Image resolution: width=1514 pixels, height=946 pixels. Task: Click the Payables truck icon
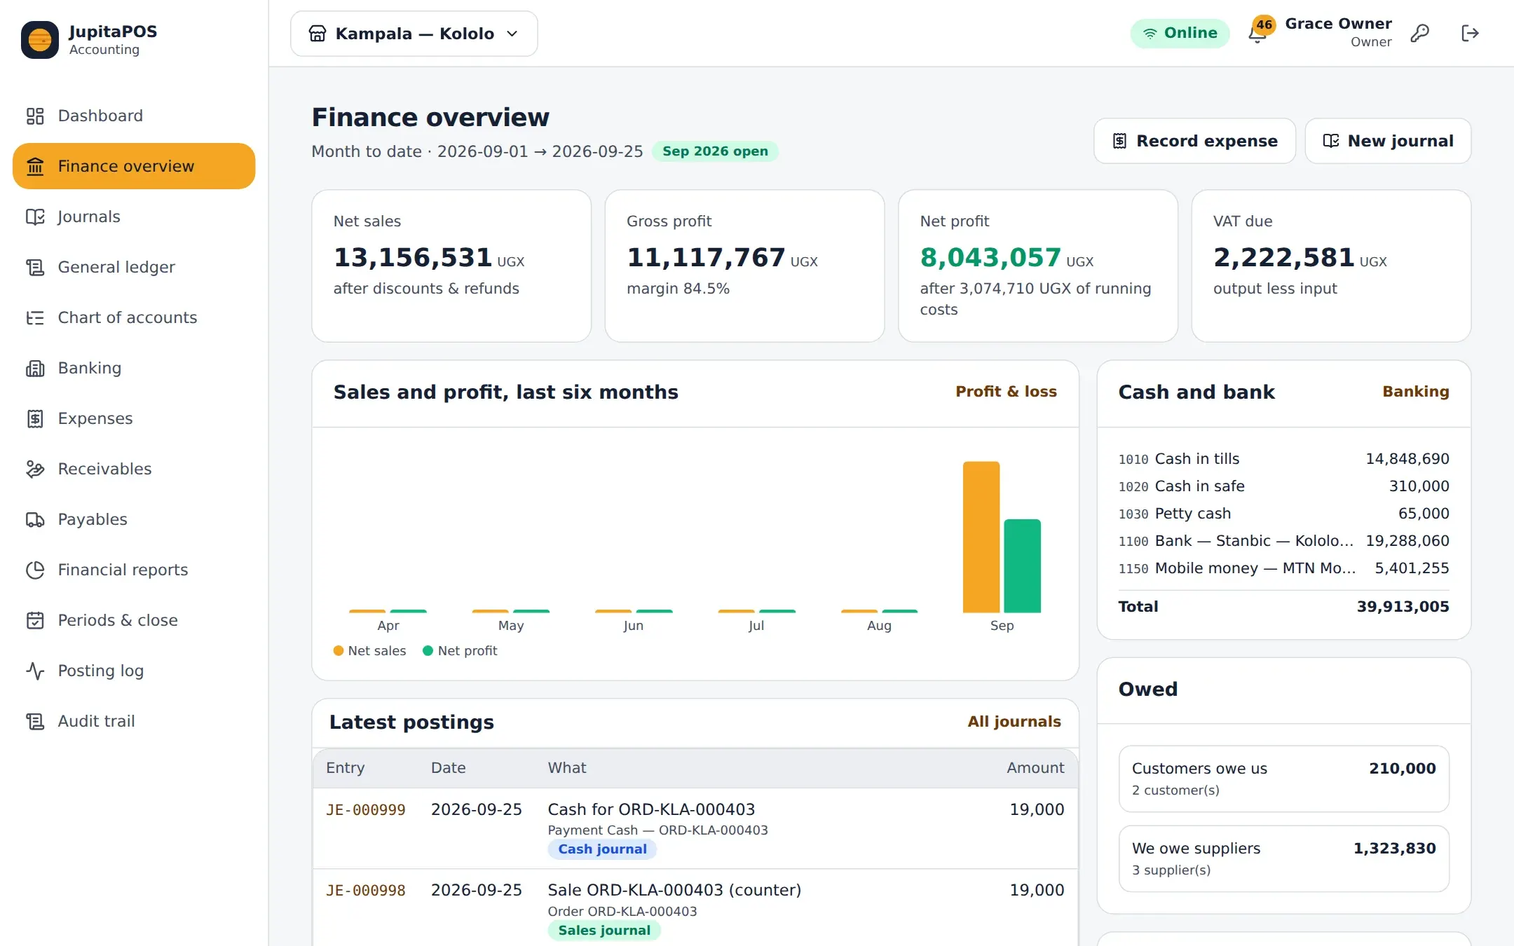coord(35,519)
